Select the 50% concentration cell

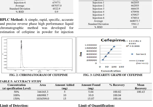(17, 92)
